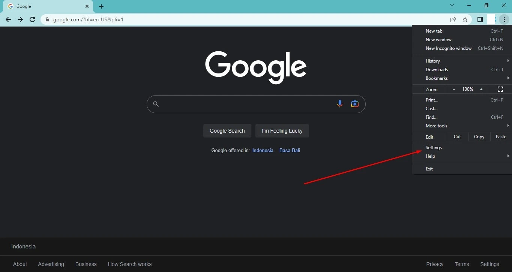The width and height of the screenshot is (512, 272).
Task: Click I'm Feeling Lucky button
Action: pos(282,131)
